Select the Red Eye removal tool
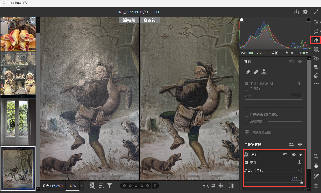 [316, 59]
